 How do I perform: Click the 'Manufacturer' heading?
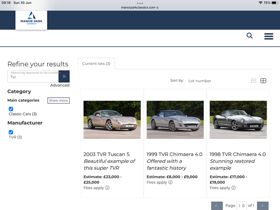point(25,123)
